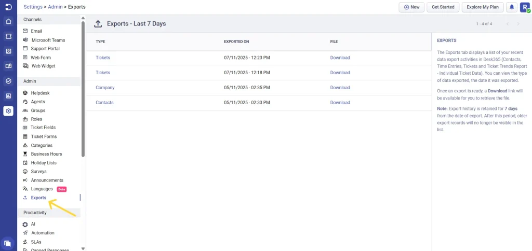Click the Support Portal window icon
This screenshot has height=251, width=532.
tap(25, 48)
